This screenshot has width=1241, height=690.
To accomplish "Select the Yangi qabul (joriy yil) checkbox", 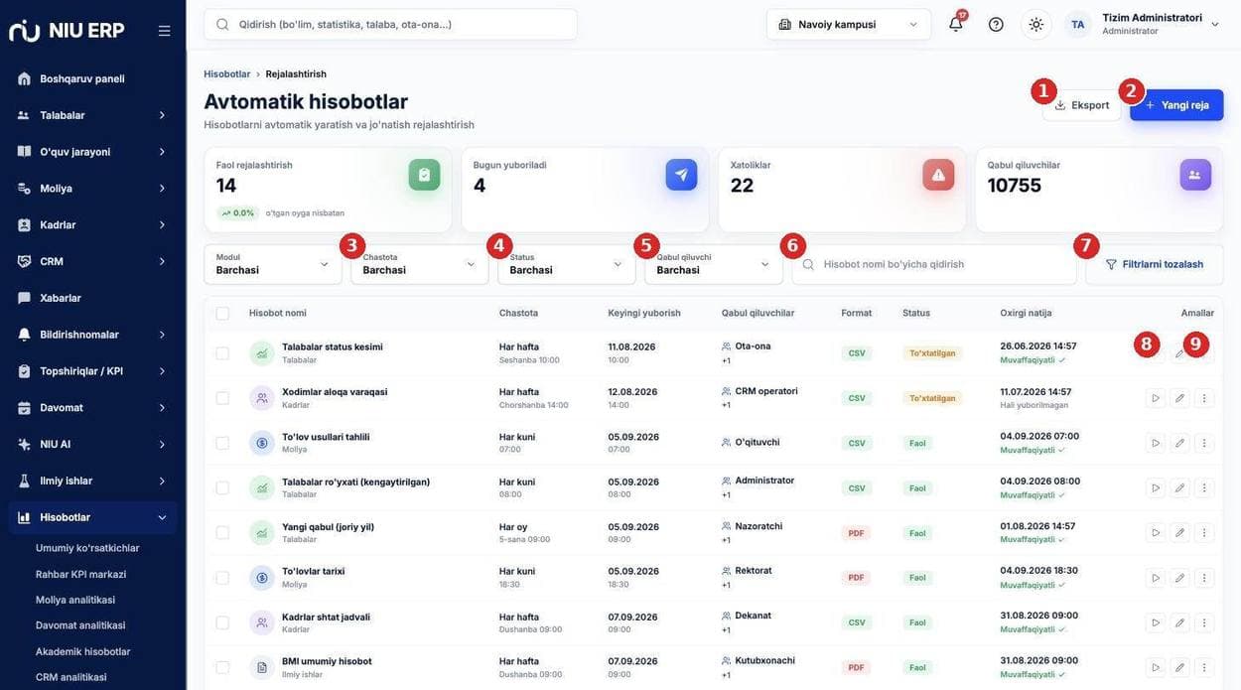I will pos(222,533).
